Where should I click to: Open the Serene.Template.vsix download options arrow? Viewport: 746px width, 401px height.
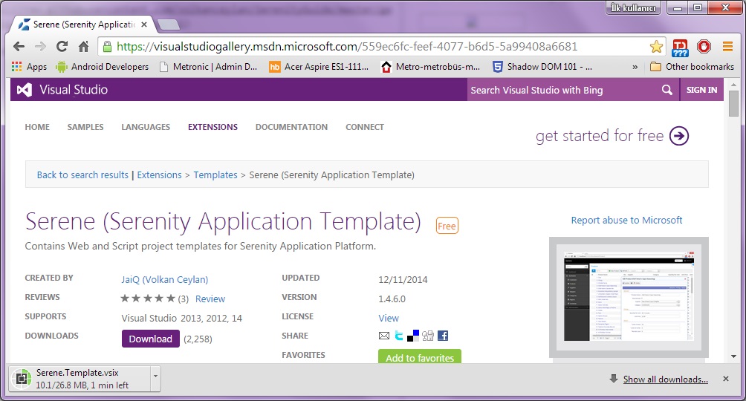tap(155, 376)
